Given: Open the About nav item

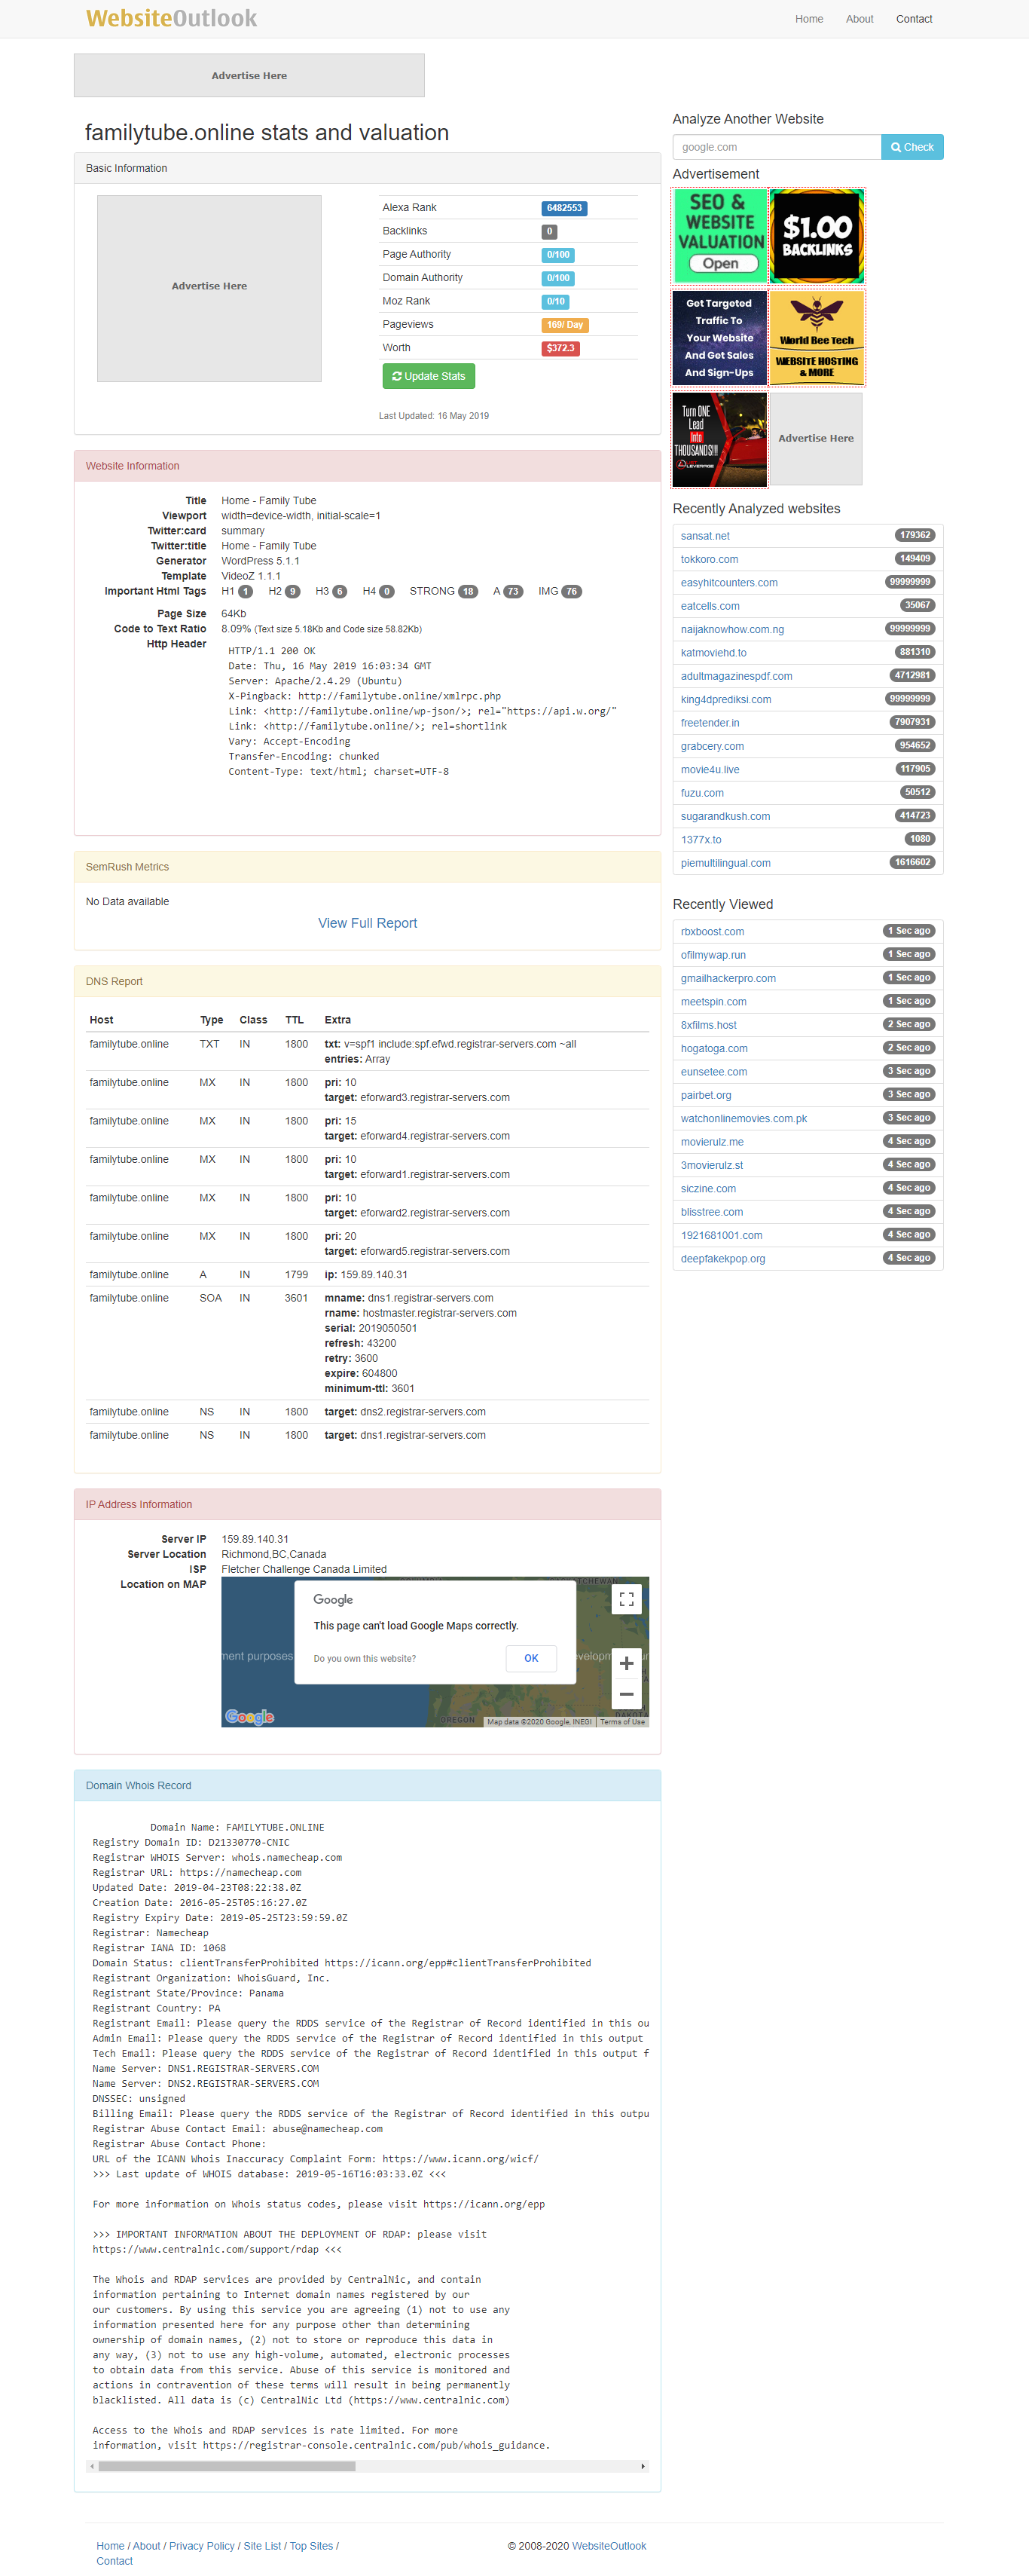Looking at the screenshot, I should (859, 19).
